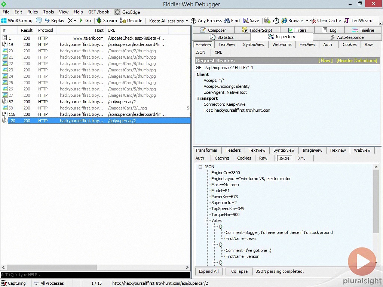This screenshot has height=287, width=383.
Task: Select the request HexView tab
Action: (x=307, y=44)
